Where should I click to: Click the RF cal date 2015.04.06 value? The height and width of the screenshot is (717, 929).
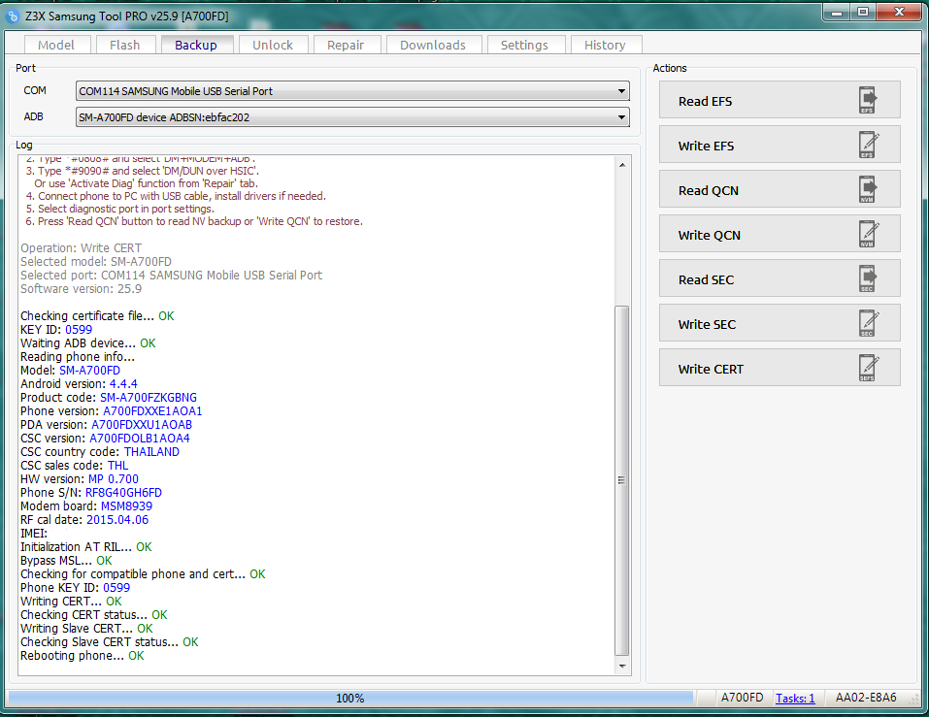coord(117,520)
